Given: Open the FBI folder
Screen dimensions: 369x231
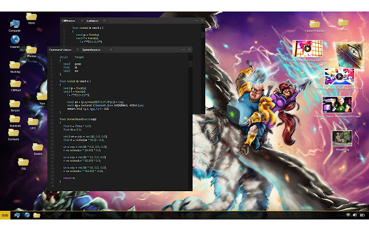Looking at the screenshot, I should click(23, 162).
